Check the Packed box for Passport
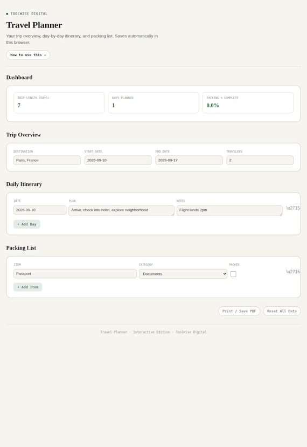307x447 pixels. [233, 274]
